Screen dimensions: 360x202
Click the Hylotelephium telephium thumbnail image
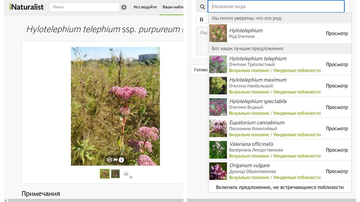(218, 64)
